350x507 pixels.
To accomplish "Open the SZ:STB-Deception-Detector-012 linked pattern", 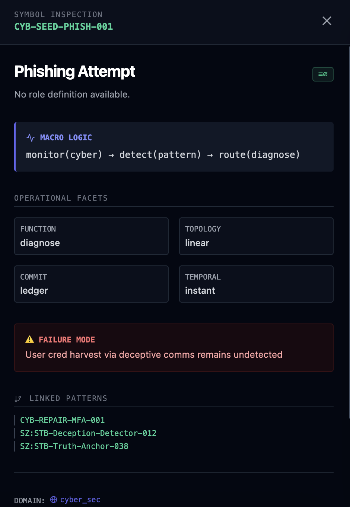I will 88,433.
